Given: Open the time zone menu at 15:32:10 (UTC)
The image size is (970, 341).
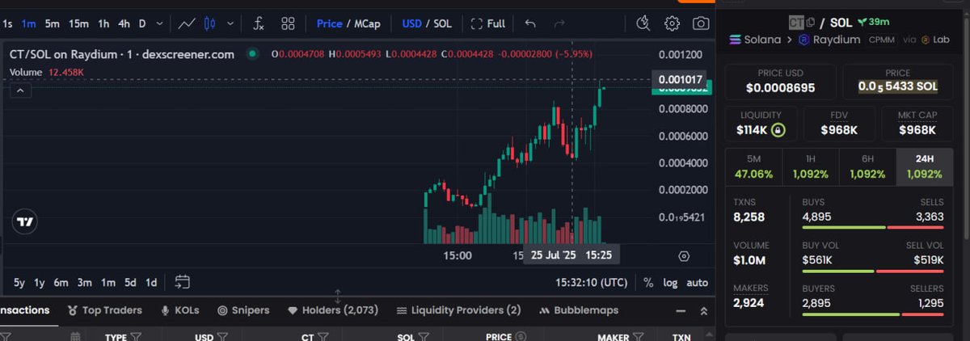Looking at the screenshot, I should tap(591, 282).
